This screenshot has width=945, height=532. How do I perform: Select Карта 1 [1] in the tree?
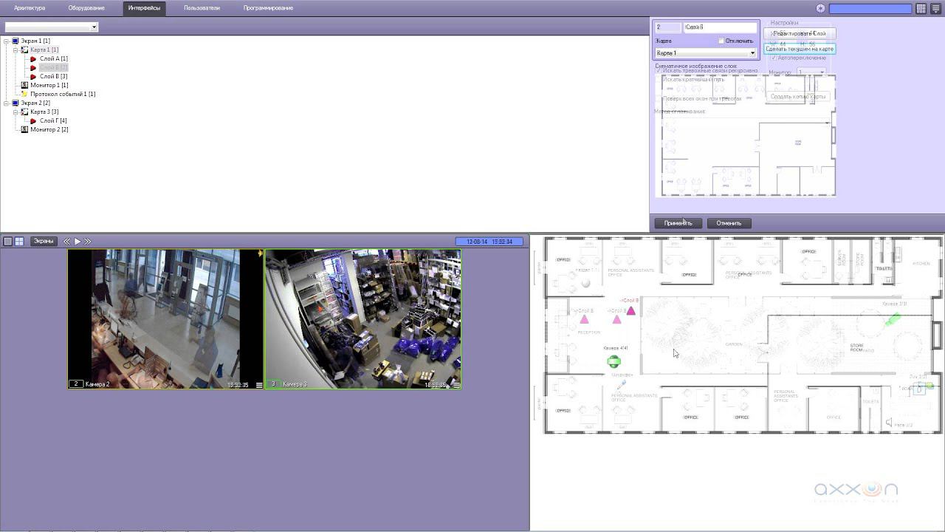44,50
